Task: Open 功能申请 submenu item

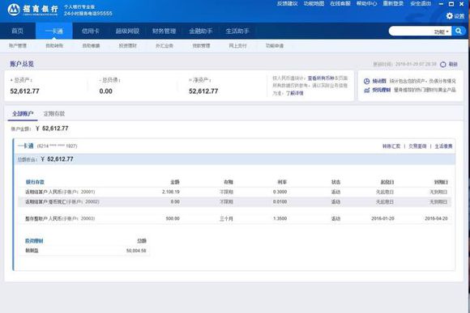Action: 275,45
